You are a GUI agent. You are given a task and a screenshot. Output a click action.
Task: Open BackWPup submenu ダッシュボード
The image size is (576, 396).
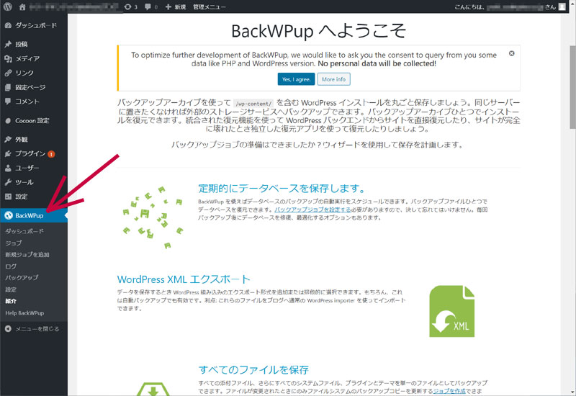24,231
